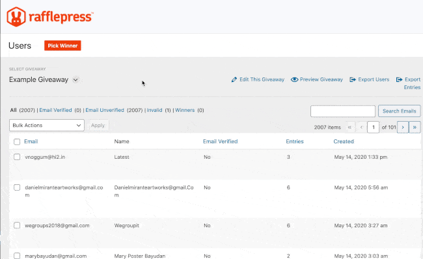
Task: Open the Edit This Giveaway link
Action: pos(262,79)
